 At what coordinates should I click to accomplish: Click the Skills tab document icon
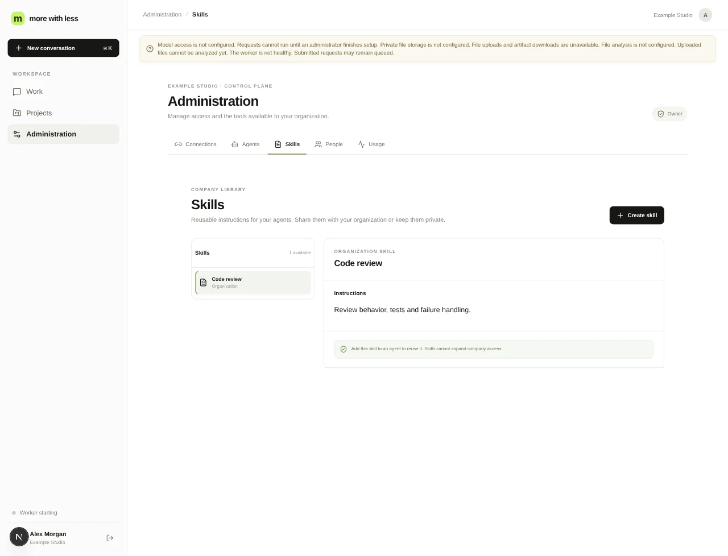point(278,144)
